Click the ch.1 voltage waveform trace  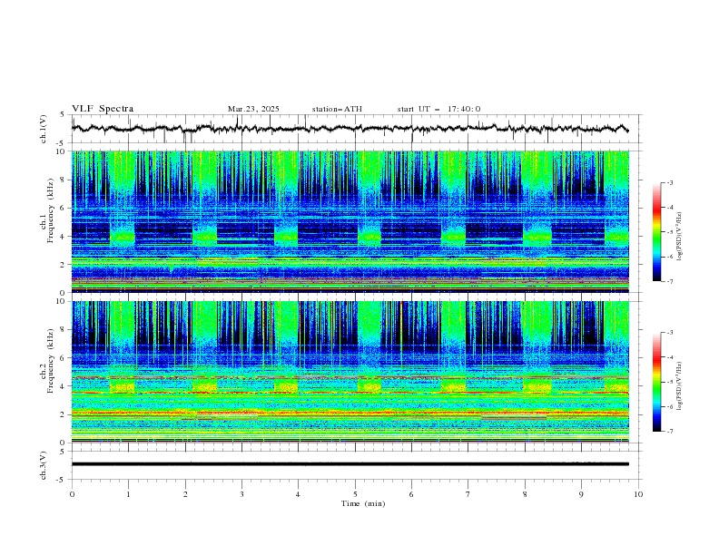[350, 128]
